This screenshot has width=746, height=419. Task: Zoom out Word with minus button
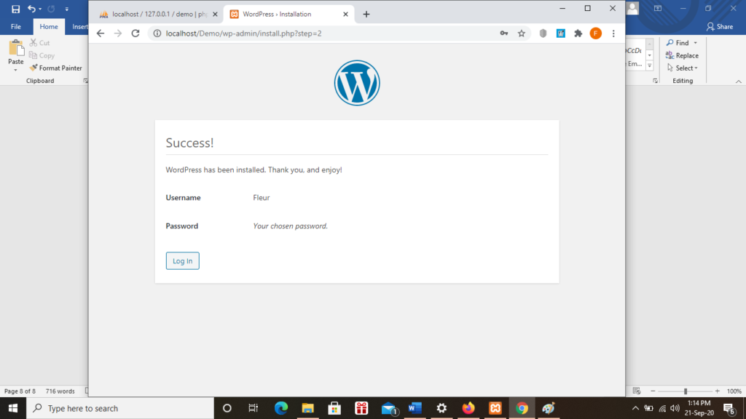coord(653,391)
